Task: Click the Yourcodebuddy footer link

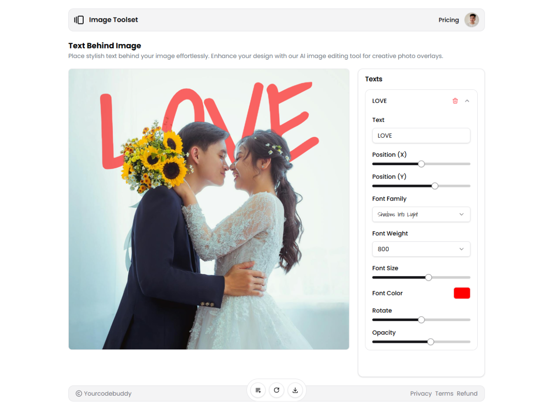Action: pos(108,393)
